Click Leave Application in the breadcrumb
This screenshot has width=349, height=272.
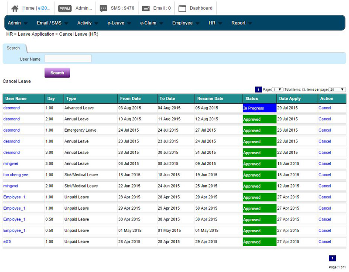click(36, 34)
